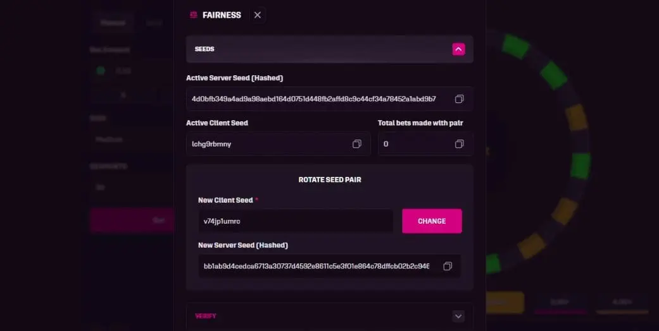Close the Fairness panel
Viewport: 659px width, 331px height.
tap(258, 15)
